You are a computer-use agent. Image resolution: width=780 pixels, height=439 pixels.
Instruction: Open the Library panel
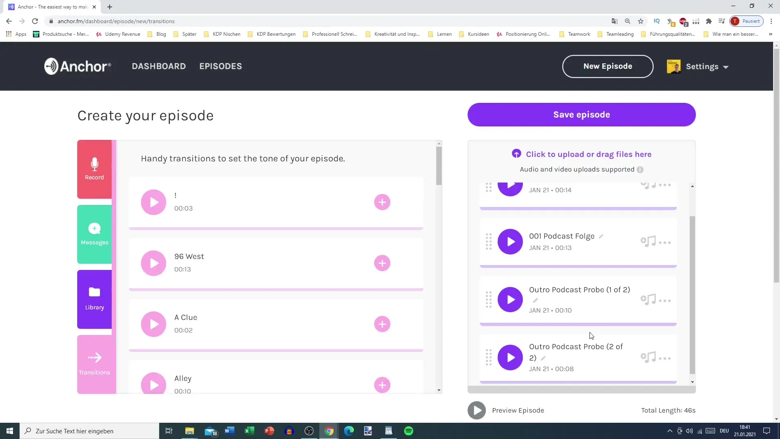[x=94, y=299]
